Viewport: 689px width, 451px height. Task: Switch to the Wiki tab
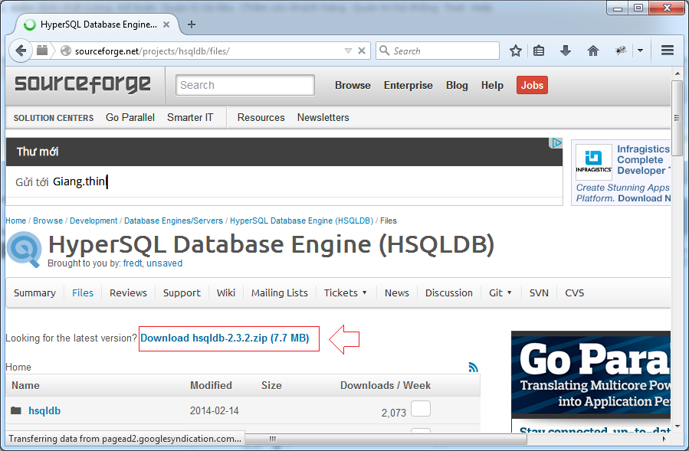point(226,293)
